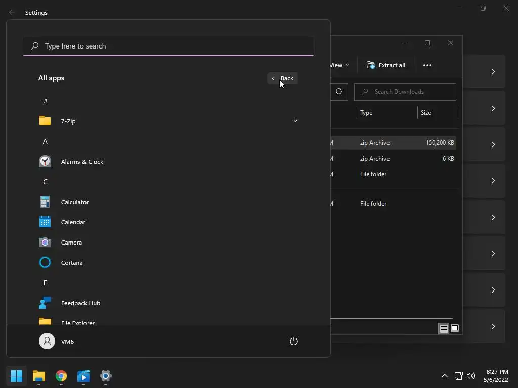518x388 pixels.
Task: Open the View dropdown in File Explorer
Action: 339,65
